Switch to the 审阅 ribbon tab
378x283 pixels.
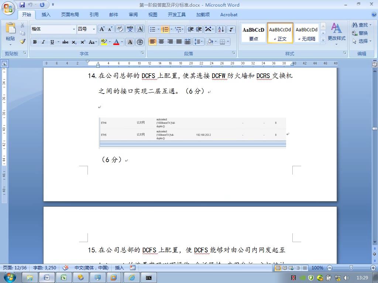tap(133, 15)
